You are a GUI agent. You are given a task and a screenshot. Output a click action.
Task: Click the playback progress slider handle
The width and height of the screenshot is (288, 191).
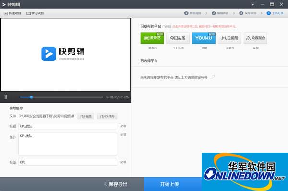point(31,97)
